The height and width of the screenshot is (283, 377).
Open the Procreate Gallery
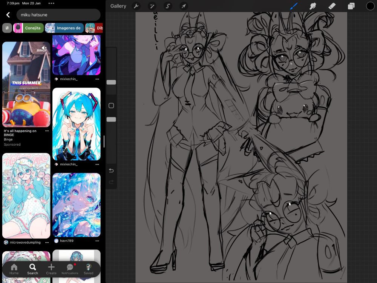coord(118,6)
